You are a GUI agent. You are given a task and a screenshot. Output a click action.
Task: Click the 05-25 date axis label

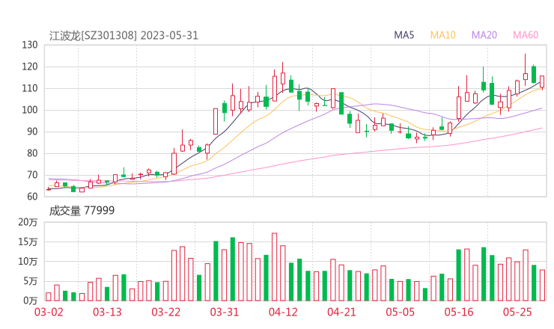pyautogui.click(x=517, y=312)
